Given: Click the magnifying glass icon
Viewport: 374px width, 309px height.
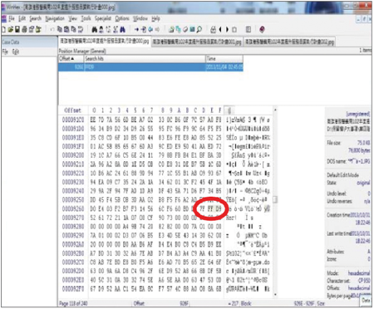Looking at the screenshot, I should (199, 29).
